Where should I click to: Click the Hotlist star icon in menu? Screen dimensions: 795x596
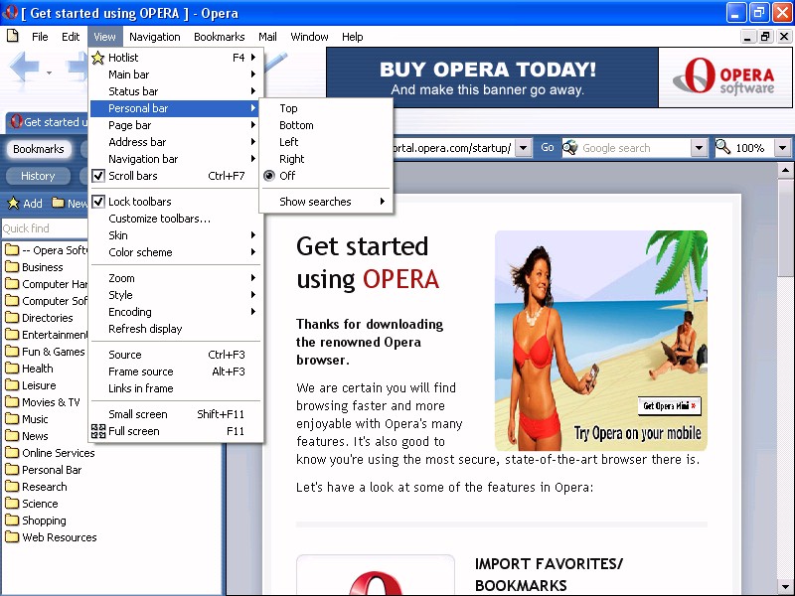[97, 58]
